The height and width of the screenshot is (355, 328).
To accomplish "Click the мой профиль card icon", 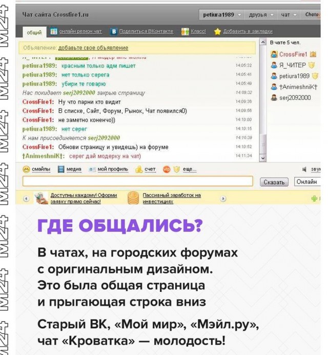I will [x=92, y=169].
